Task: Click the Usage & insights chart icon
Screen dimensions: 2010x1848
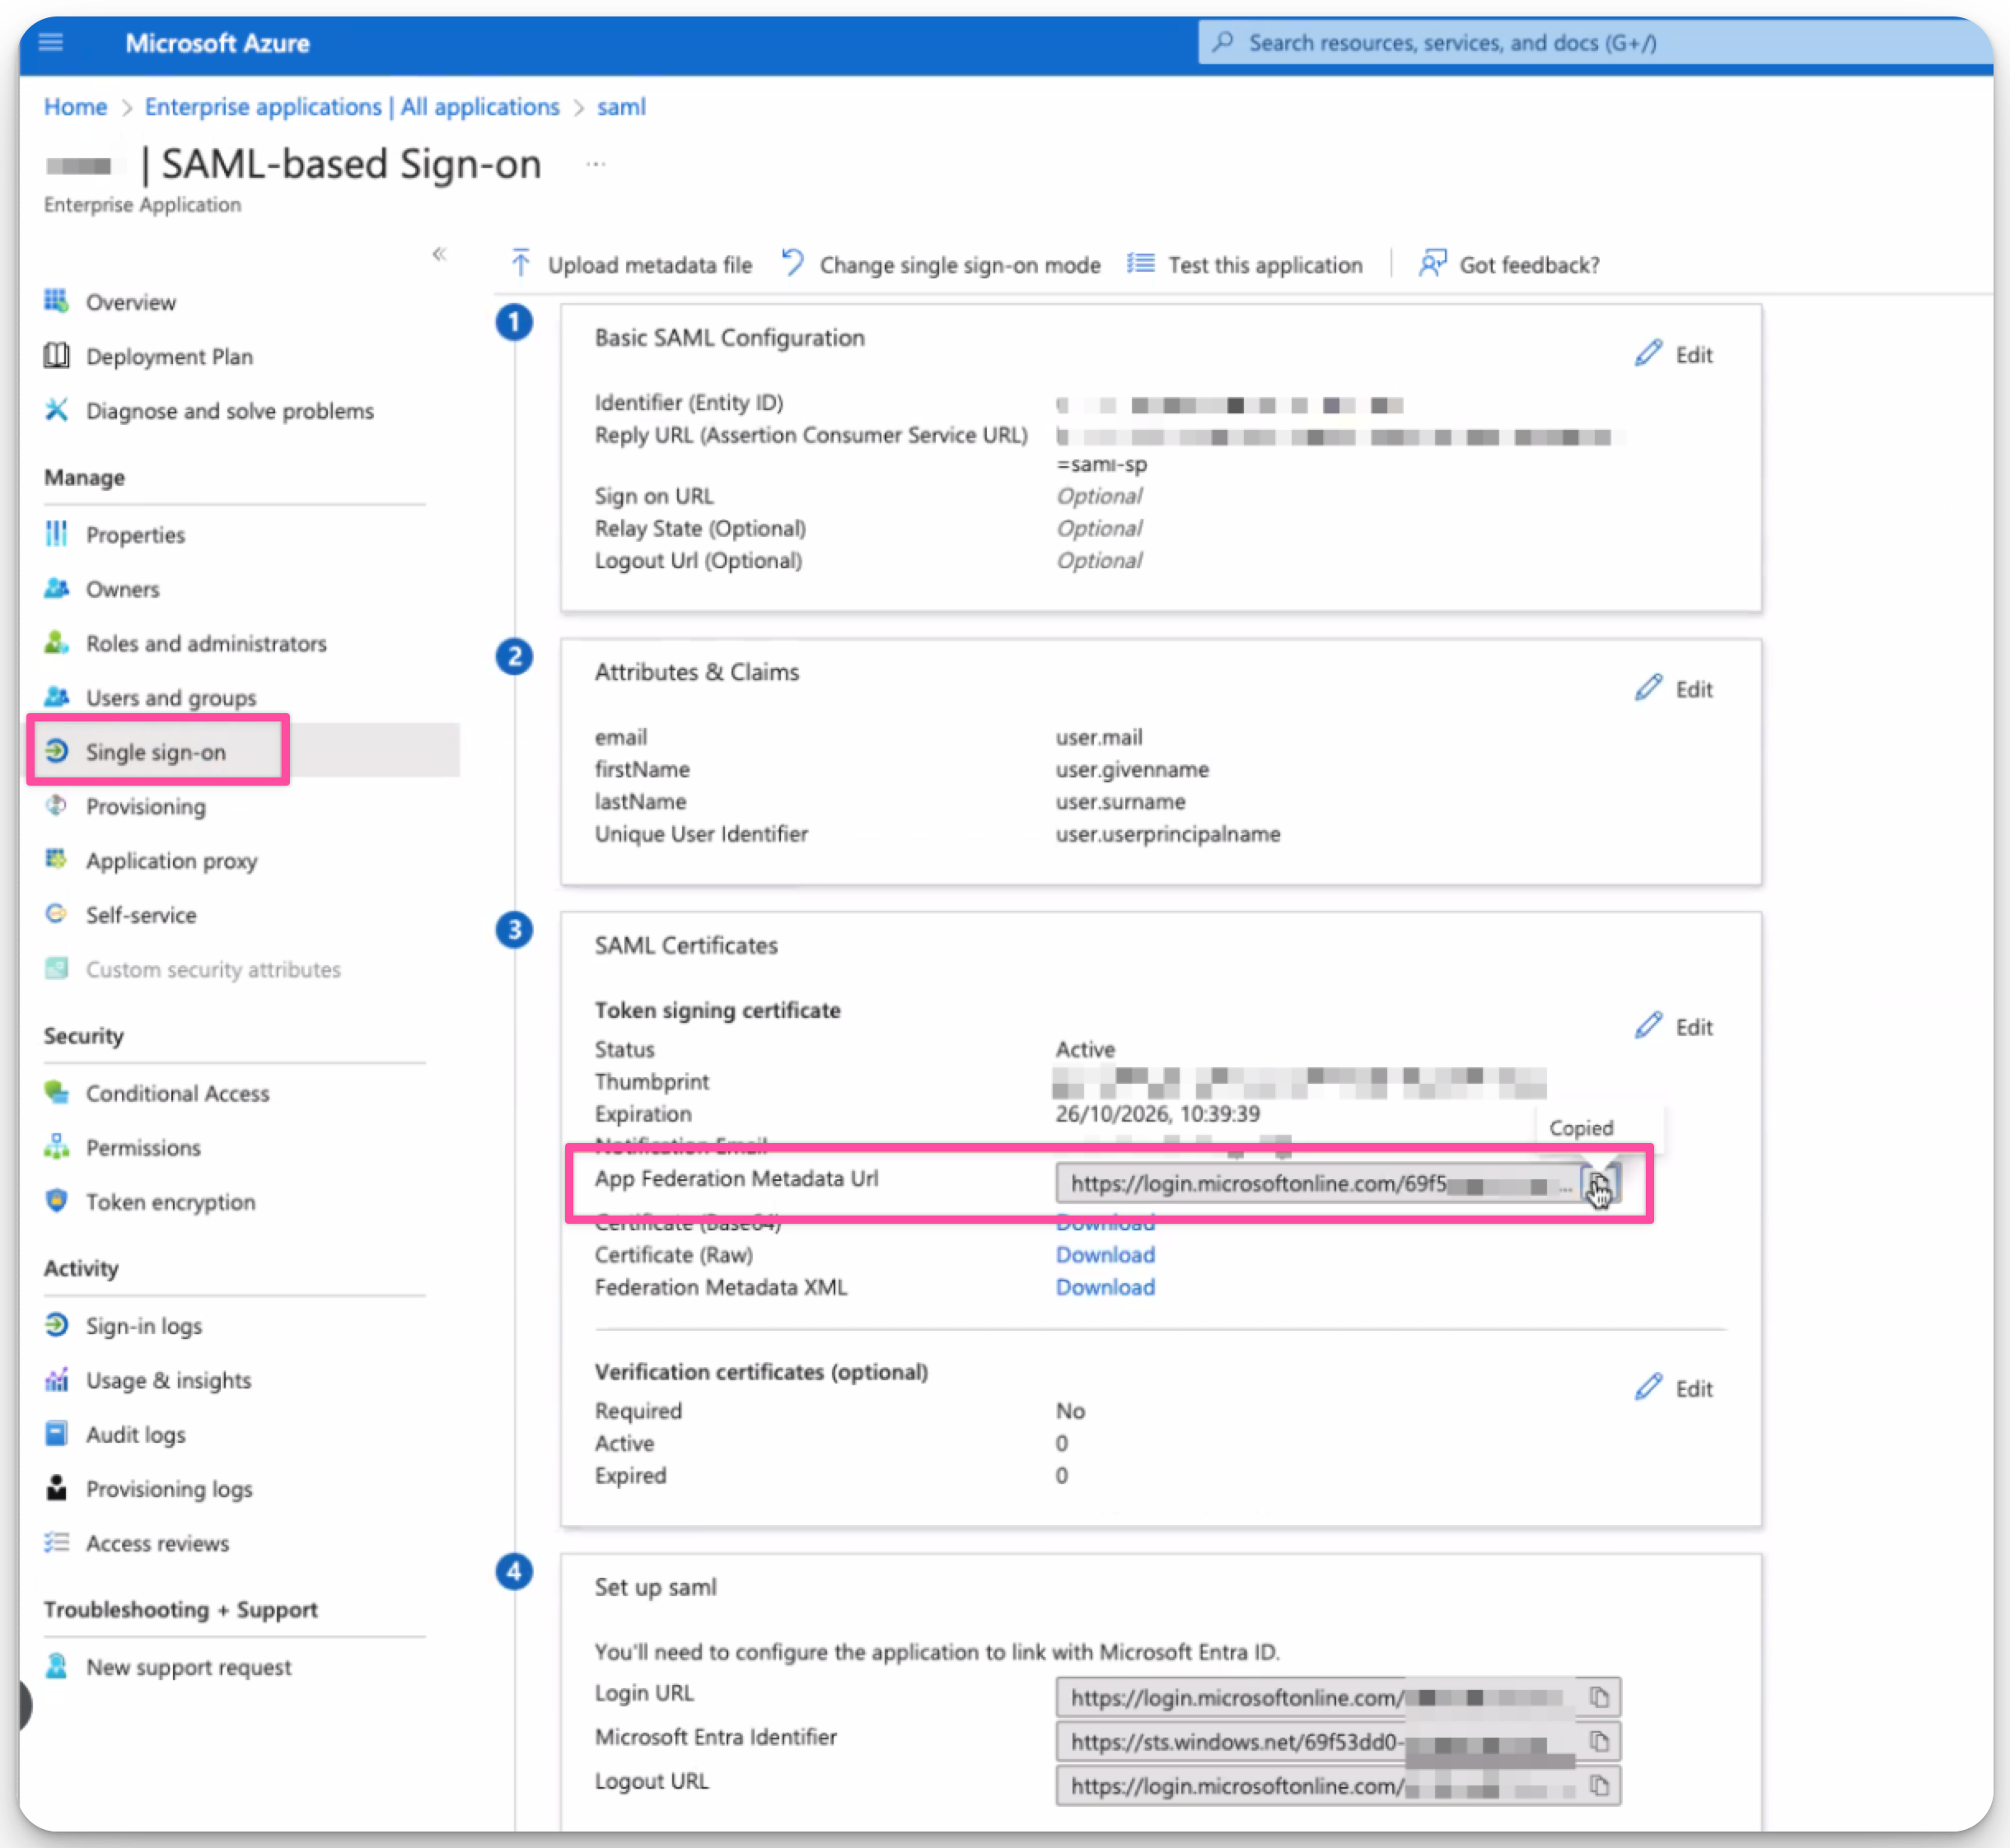Action: coord(57,1379)
